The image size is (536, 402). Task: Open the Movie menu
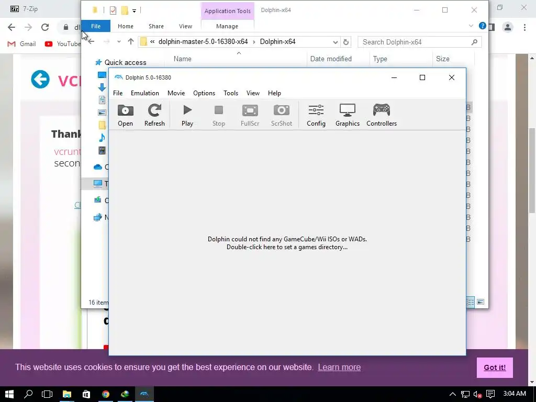[176, 93]
